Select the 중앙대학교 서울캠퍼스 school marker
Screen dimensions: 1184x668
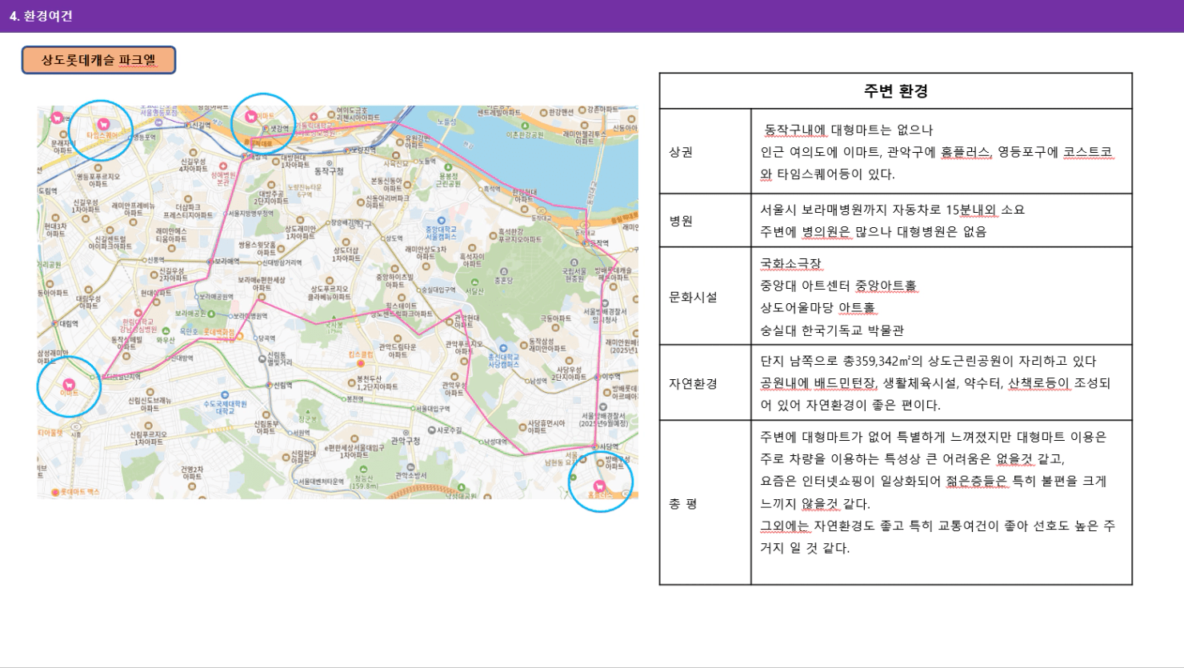tap(441, 221)
